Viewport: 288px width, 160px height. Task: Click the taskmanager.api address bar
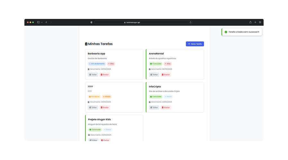143,22
